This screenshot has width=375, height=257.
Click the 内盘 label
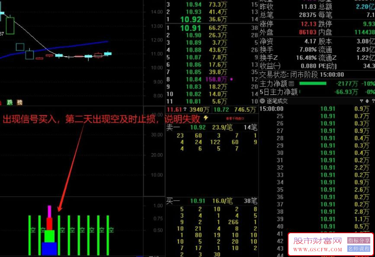point(325,32)
